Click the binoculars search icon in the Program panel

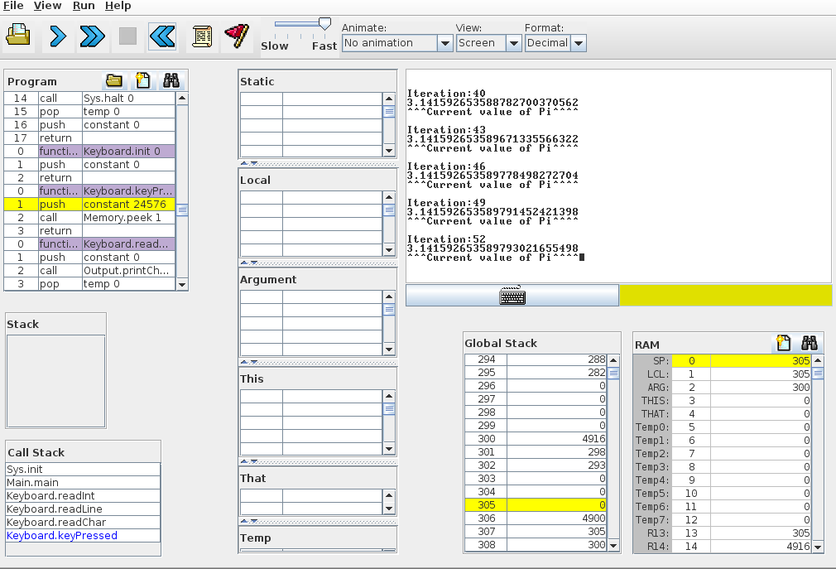tap(171, 80)
